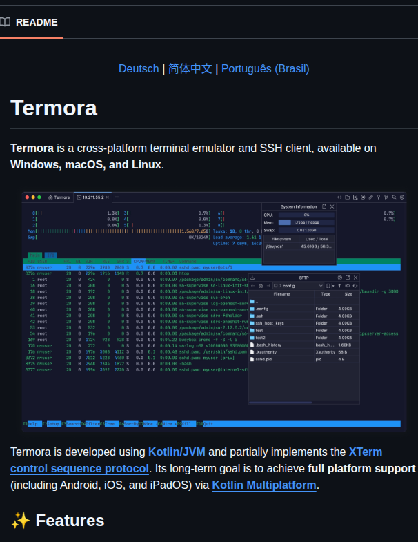
Task: Pop out the System Information panel
Action: (x=324, y=206)
